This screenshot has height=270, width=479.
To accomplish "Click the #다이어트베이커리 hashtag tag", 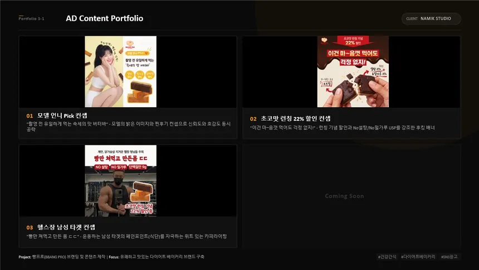I will (x=418, y=257).
